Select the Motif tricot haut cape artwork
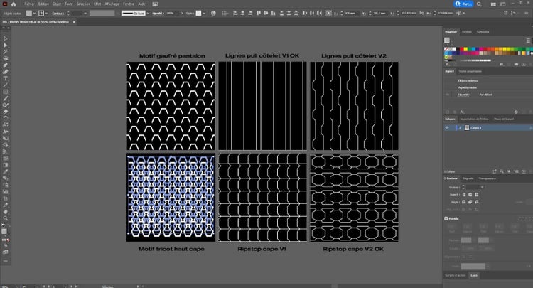 [171, 197]
